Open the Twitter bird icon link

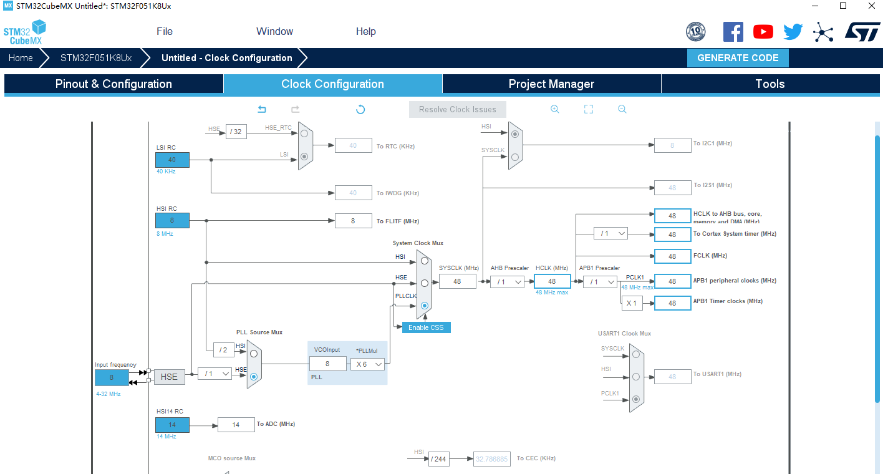pos(793,32)
